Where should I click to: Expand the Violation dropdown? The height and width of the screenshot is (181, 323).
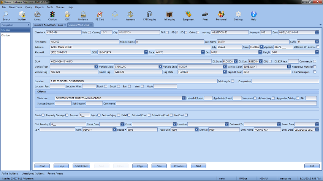184,98
